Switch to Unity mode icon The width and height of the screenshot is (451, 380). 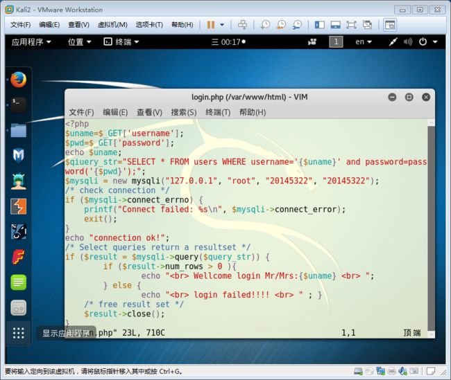[x=367, y=25]
